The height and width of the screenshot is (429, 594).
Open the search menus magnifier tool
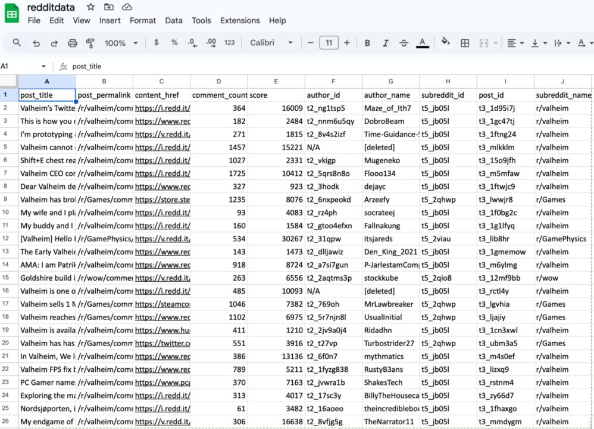point(17,42)
